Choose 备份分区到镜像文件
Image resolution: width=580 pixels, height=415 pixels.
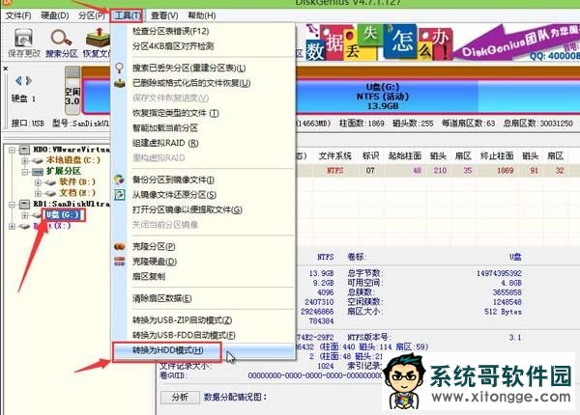tap(173, 180)
